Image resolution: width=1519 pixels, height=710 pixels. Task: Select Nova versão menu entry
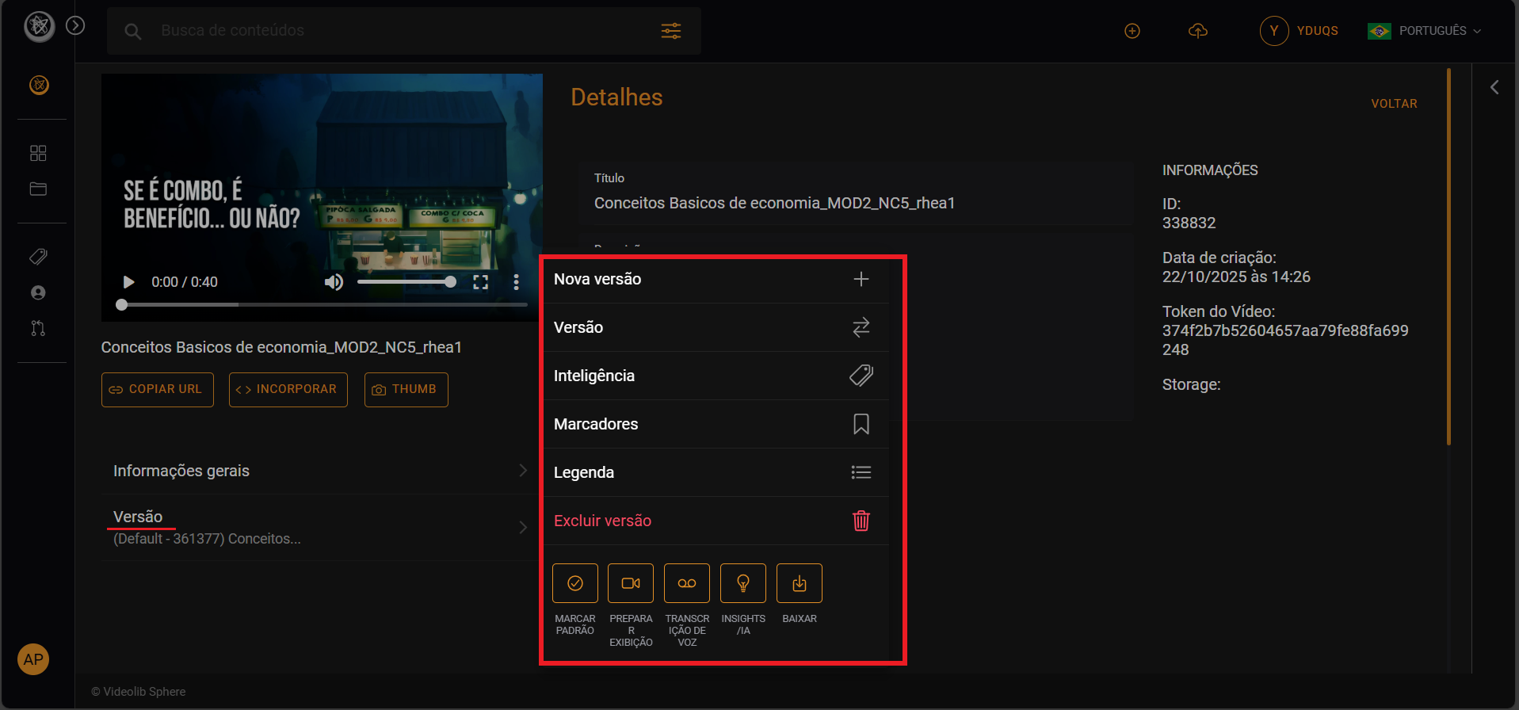716,279
